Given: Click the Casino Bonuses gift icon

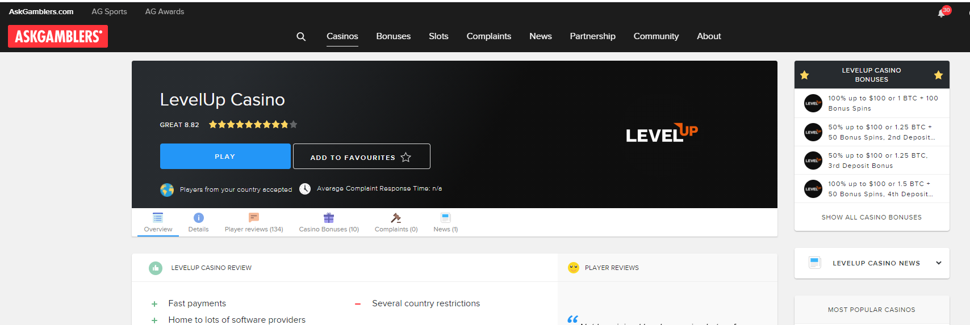Looking at the screenshot, I should (329, 218).
